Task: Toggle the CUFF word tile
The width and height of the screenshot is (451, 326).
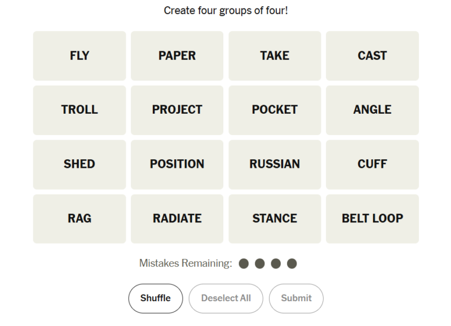Action: (x=372, y=164)
